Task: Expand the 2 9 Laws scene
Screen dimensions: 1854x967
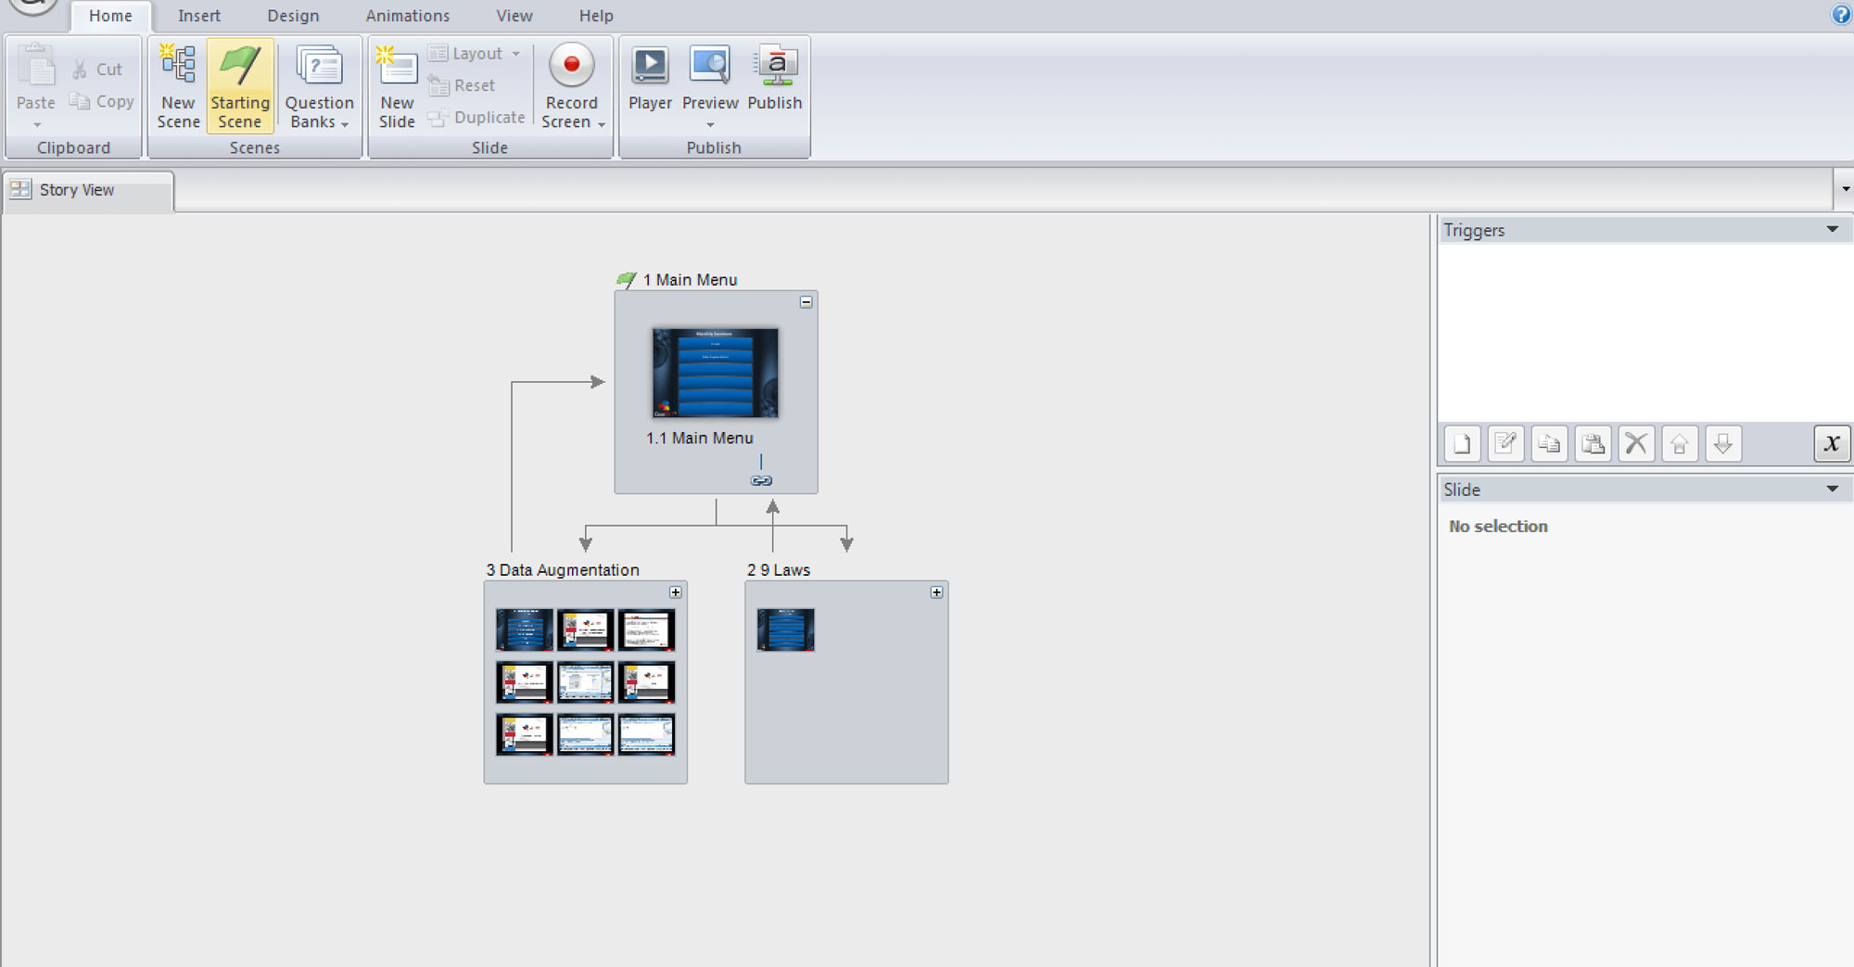Action: click(x=936, y=591)
